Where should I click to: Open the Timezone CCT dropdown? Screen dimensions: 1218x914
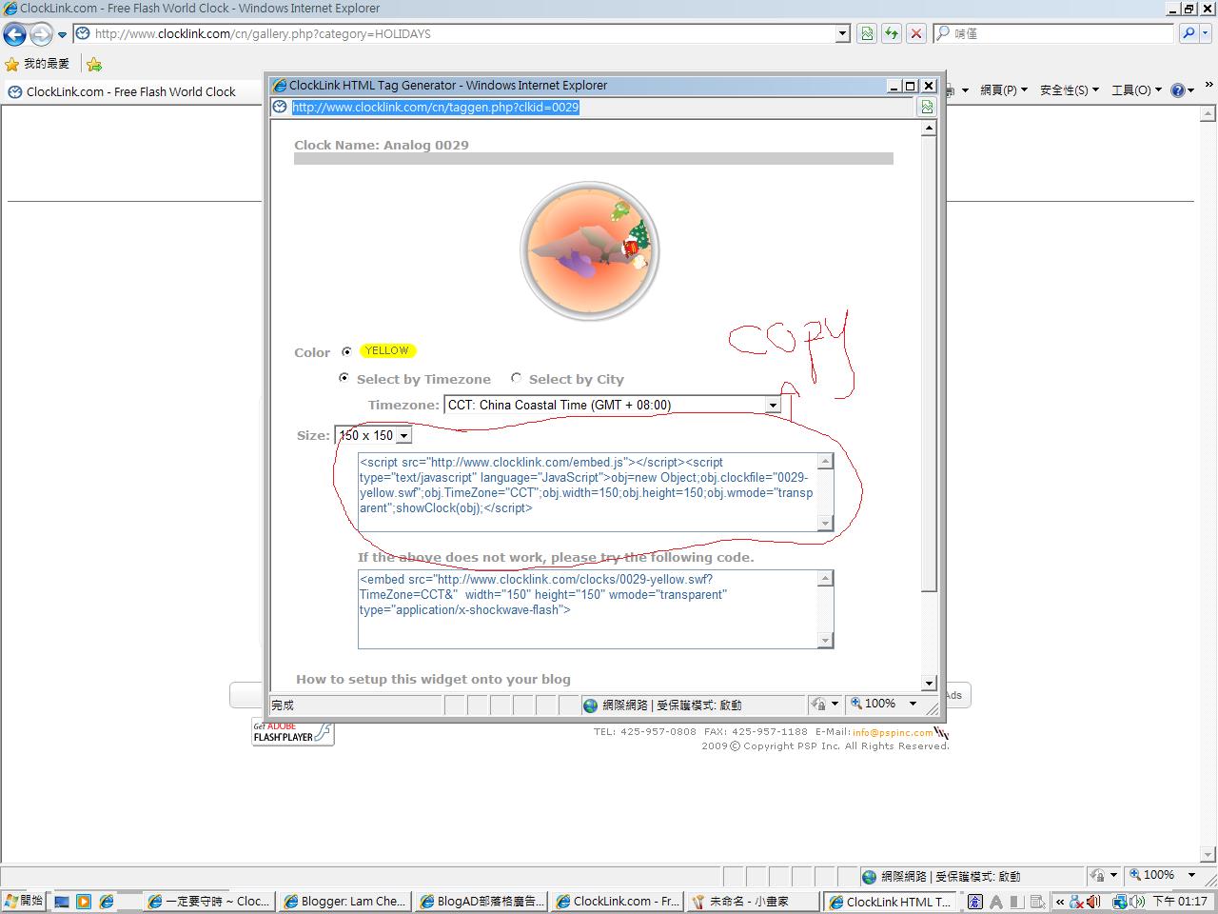[612, 405]
